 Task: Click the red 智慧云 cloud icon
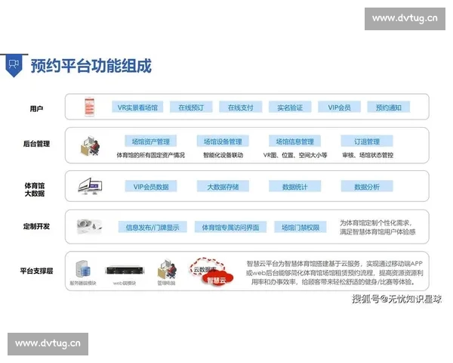pyautogui.click(x=217, y=279)
